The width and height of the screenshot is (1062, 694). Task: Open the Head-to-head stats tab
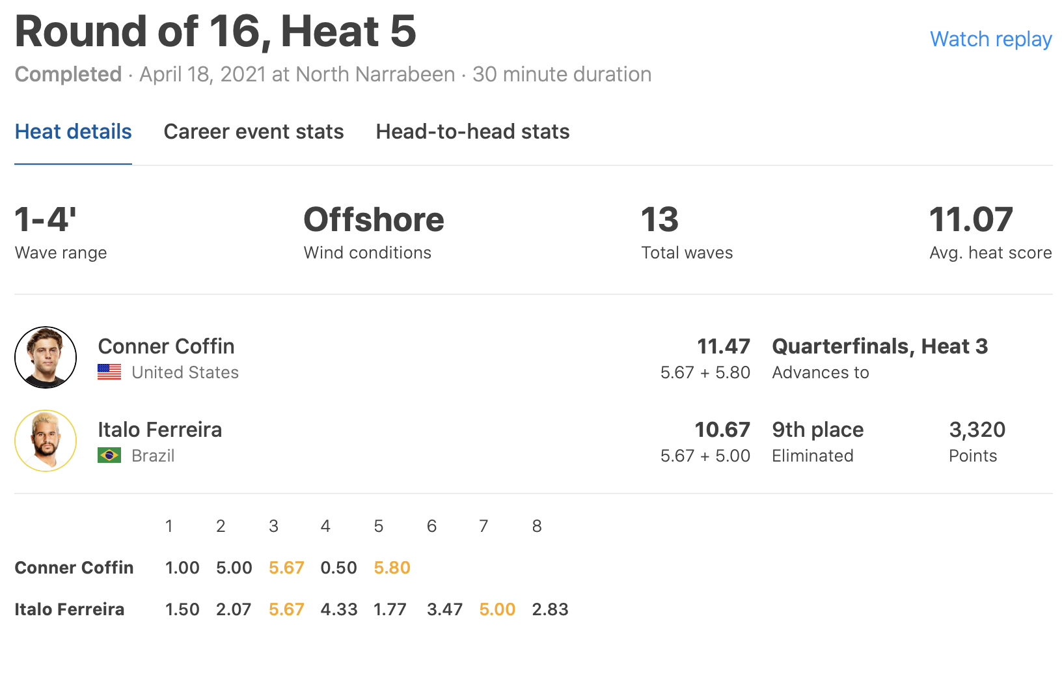point(472,132)
